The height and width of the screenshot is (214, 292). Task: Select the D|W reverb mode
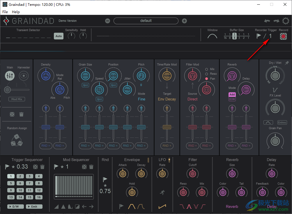[x=232, y=99]
